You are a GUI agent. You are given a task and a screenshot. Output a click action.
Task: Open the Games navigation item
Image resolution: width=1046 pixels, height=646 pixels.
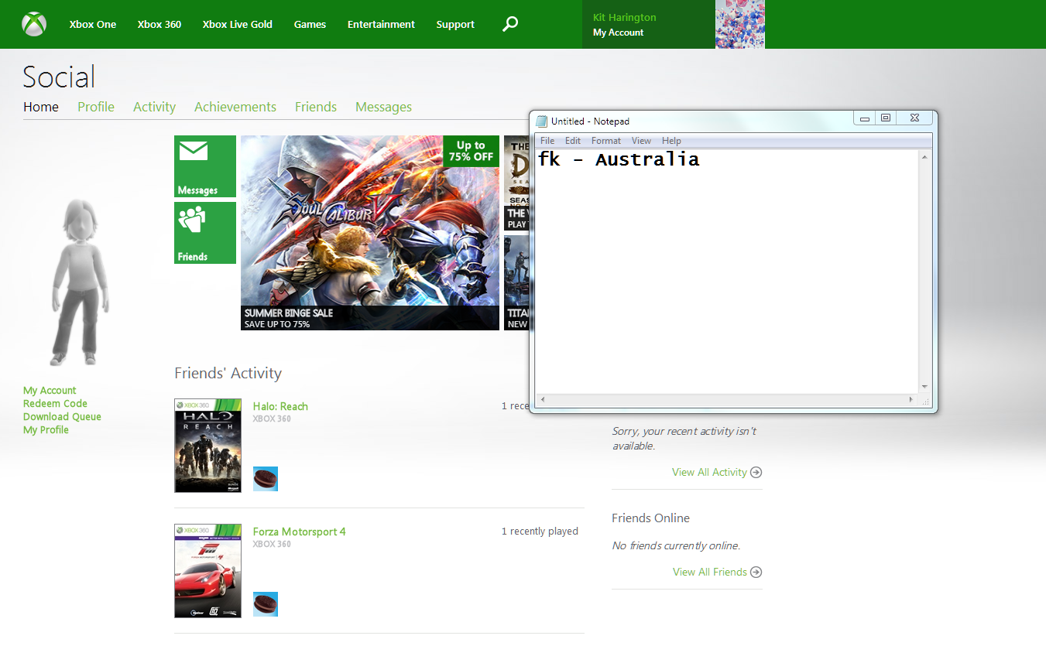310,24
